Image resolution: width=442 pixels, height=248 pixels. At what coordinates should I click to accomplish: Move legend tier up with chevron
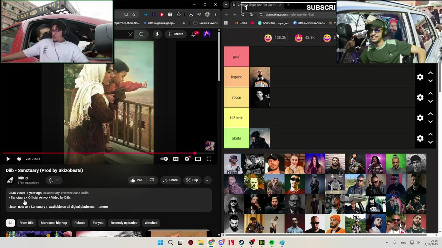coord(431,73)
